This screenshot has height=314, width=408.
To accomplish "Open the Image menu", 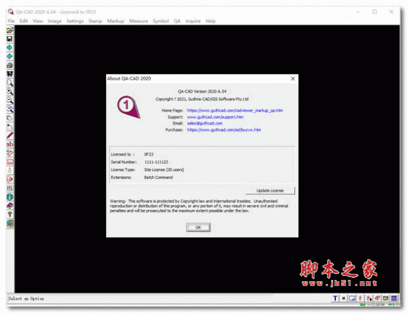I will click(x=54, y=21).
